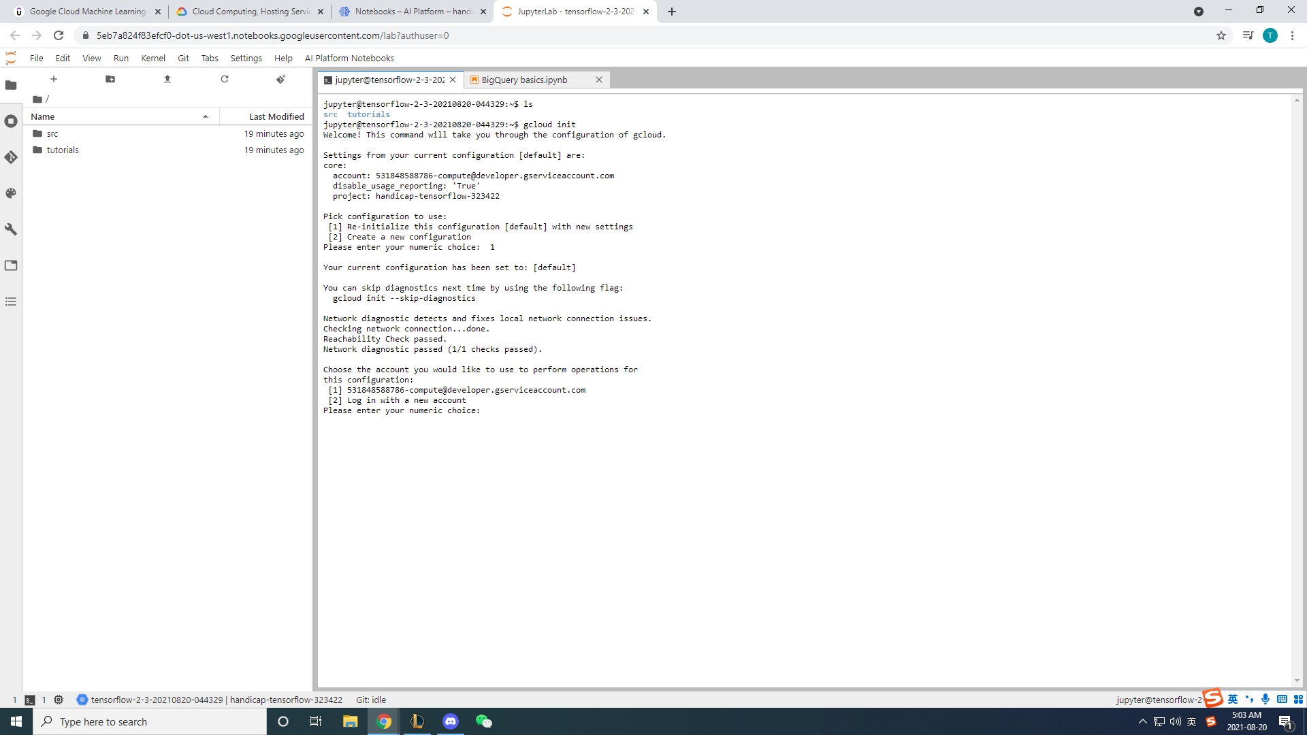Open the tutorials folder
The height and width of the screenshot is (735, 1307).
pyautogui.click(x=63, y=150)
